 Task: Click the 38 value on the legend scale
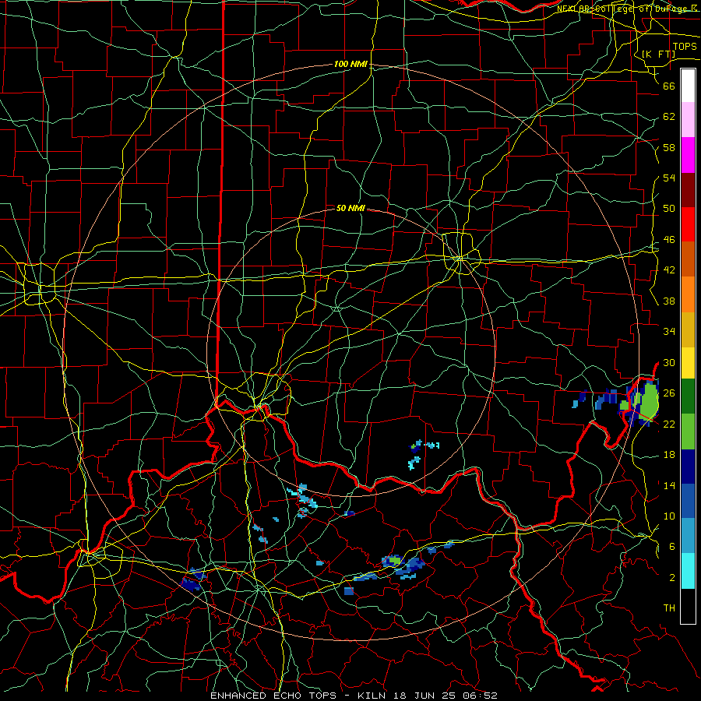[x=669, y=301]
